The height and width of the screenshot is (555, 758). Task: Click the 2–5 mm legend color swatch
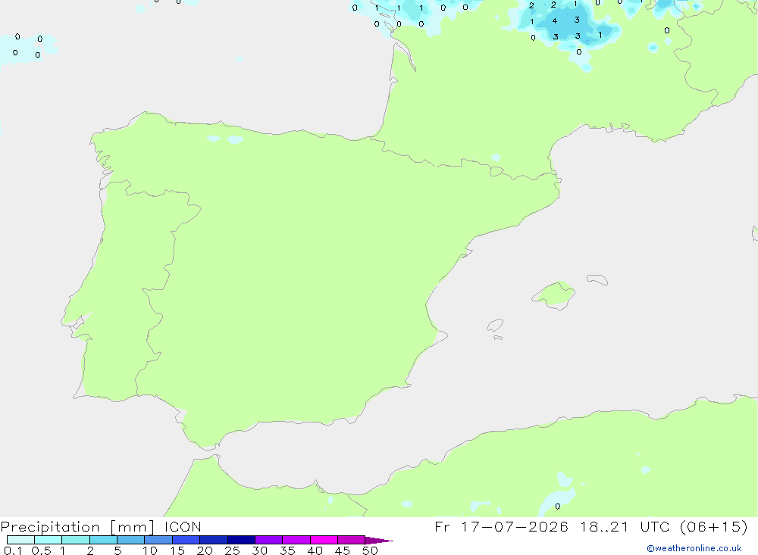point(103,540)
